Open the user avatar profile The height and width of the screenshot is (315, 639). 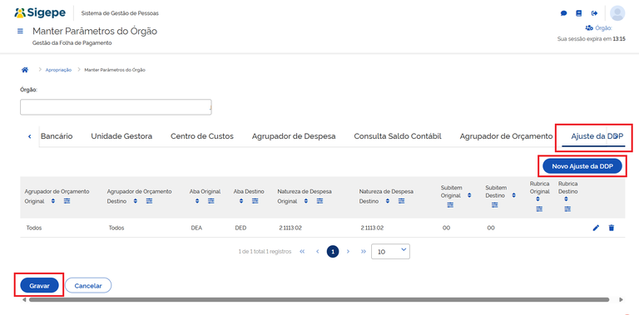[x=617, y=13]
